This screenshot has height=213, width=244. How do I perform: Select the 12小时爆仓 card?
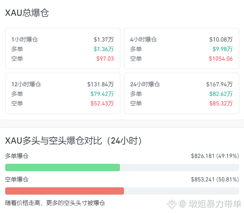click(x=63, y=93)
